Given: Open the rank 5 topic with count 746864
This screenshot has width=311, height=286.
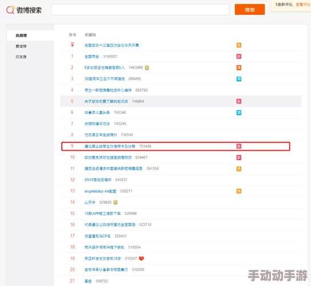Looking at the screenshot, I should tap(106, 101).
